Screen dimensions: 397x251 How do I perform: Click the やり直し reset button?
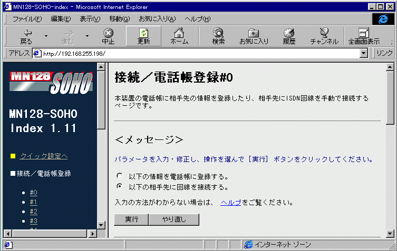coord(174,219)
